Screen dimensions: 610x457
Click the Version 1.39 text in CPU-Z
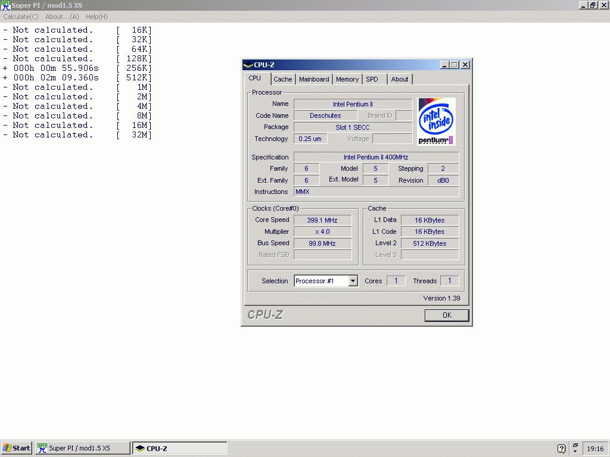coord(441,298)
